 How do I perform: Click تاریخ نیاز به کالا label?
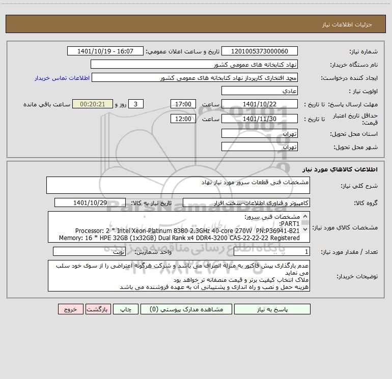point(151,203)
